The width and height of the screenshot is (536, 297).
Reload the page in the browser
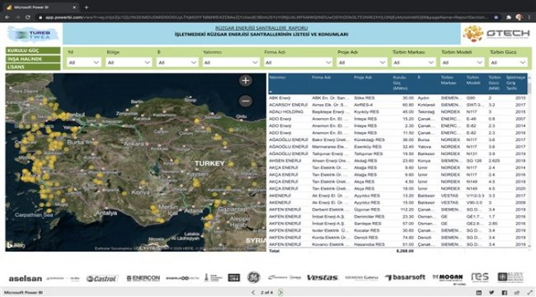[28, 17]
